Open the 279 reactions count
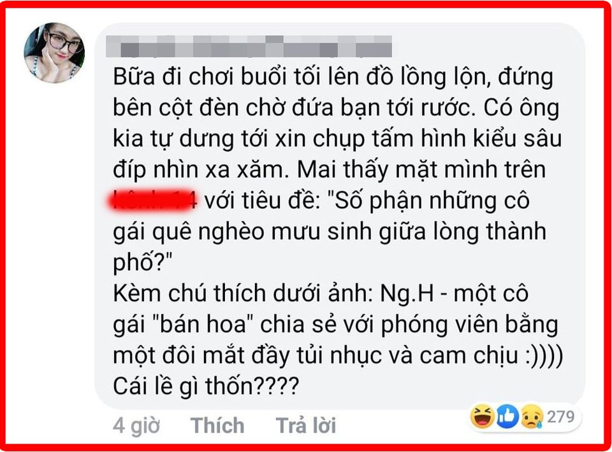 tap(561, 416)
